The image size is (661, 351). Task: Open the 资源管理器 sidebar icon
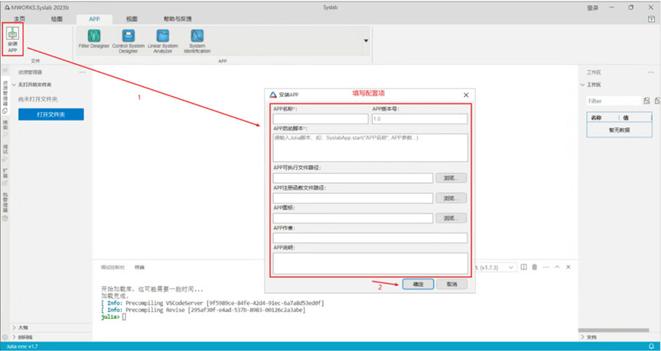click(5, 97)
